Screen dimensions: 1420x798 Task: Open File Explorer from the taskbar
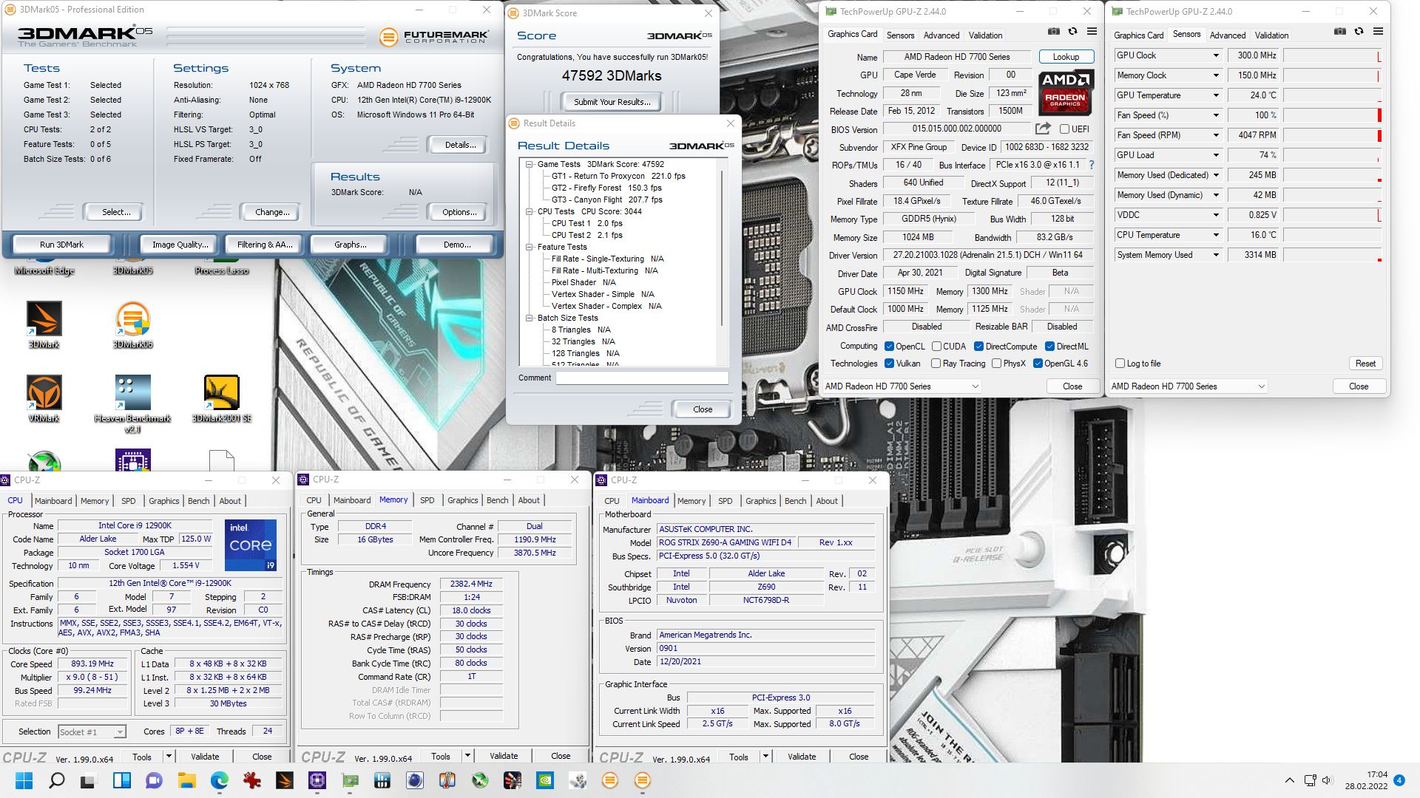click(186, 780)
